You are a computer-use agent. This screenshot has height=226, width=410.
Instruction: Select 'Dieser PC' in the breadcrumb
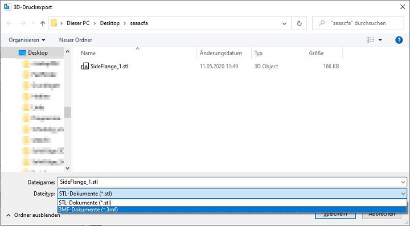point(78,23)
